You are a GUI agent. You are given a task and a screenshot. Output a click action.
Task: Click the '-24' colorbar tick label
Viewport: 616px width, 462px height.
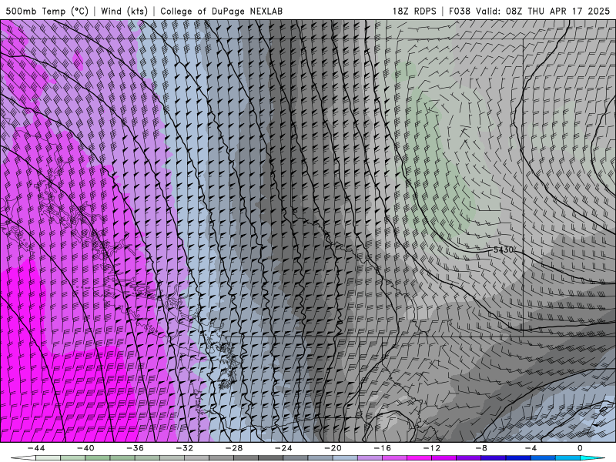[283, 448]
